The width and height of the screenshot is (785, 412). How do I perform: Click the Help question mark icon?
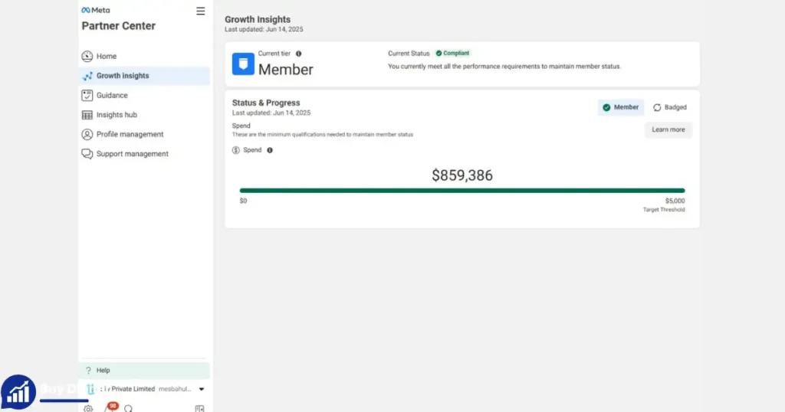click(88, 371)
